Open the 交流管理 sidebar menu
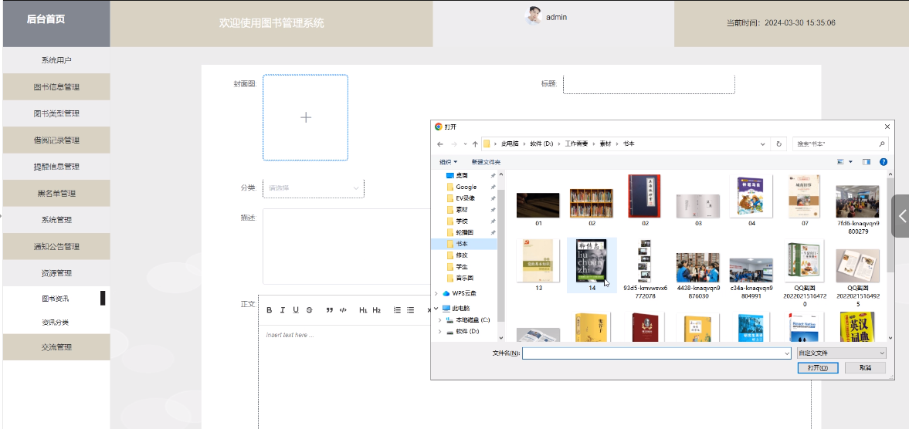 pyautogui.click(x=56, y=347)
